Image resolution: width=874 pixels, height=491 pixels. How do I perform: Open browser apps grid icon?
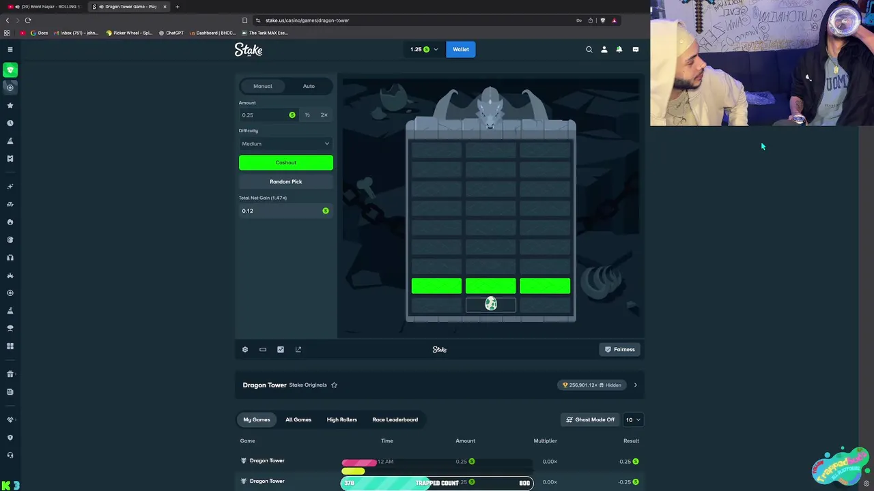point(7,33)
